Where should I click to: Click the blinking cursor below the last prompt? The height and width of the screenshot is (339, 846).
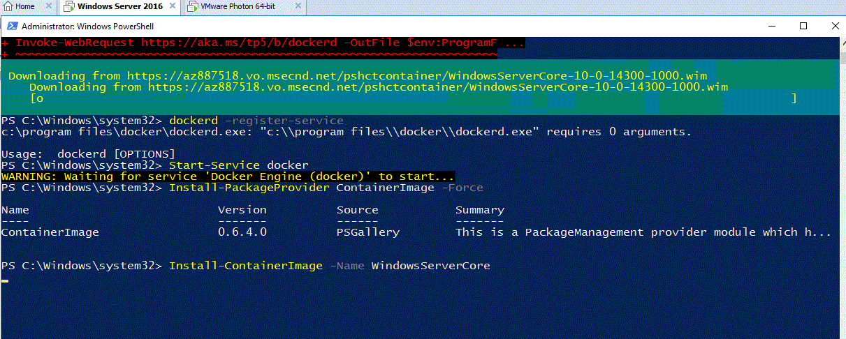tap(5, 280)
